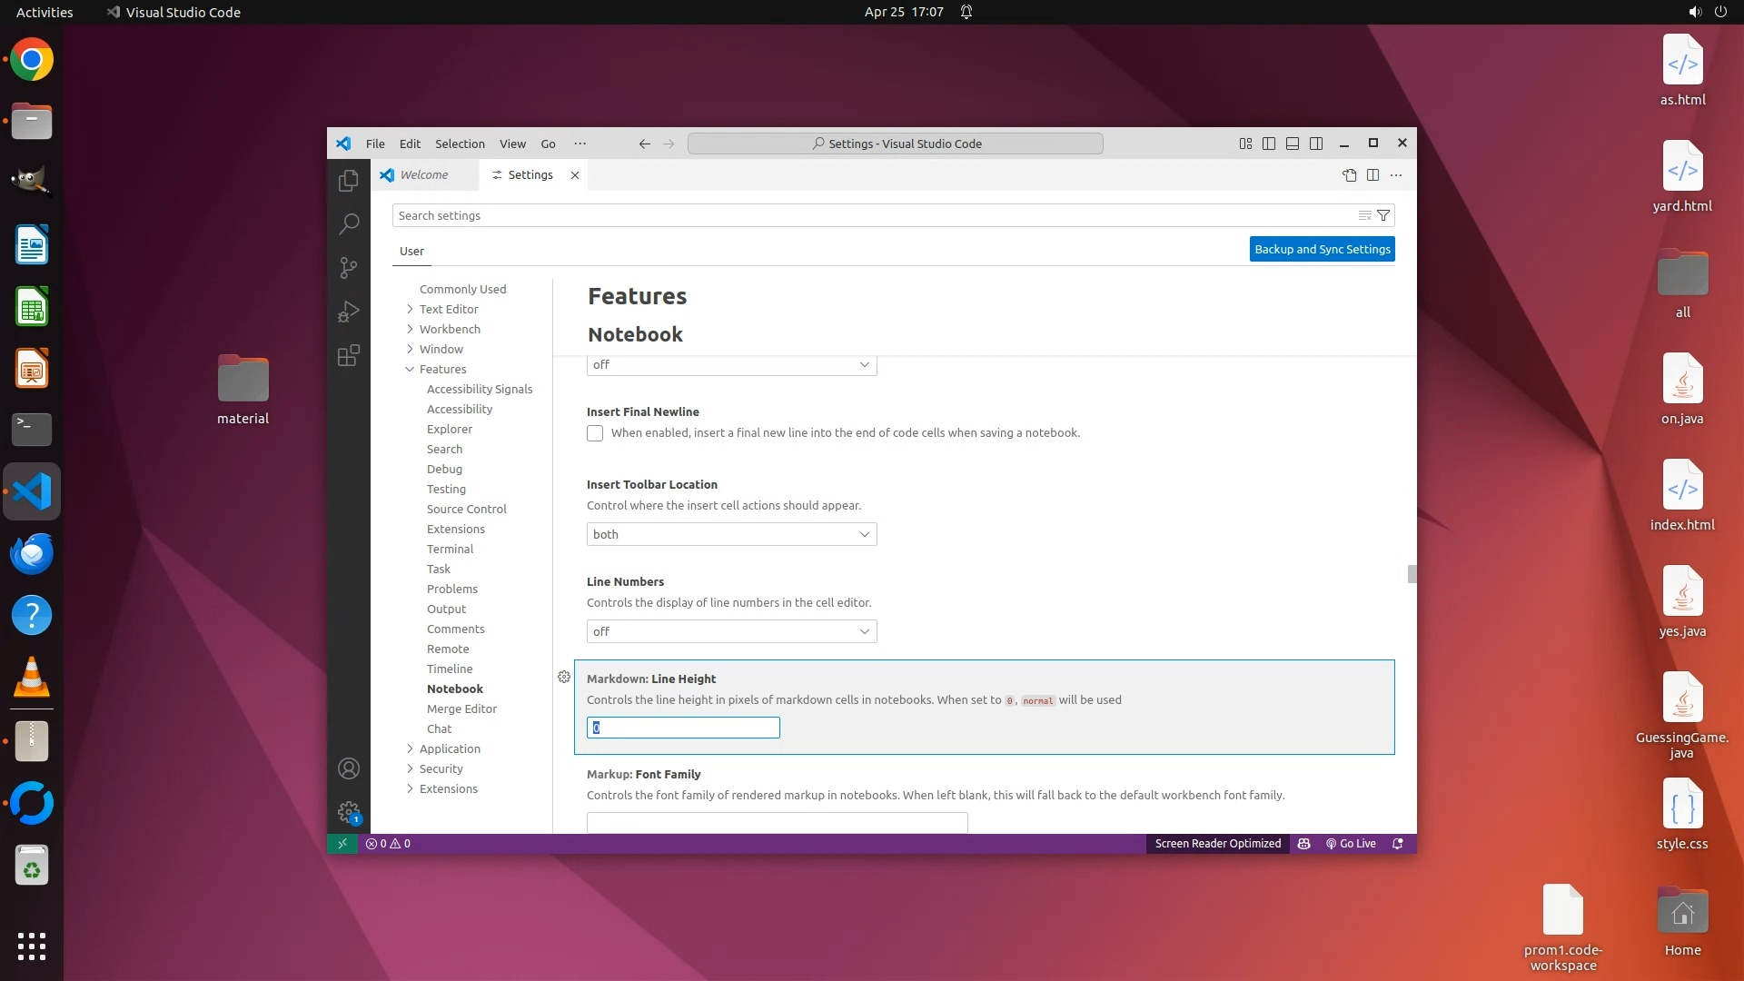Click the settings filter funnel icon
The image size is (1744, 981).
(x=1383, y=215)
